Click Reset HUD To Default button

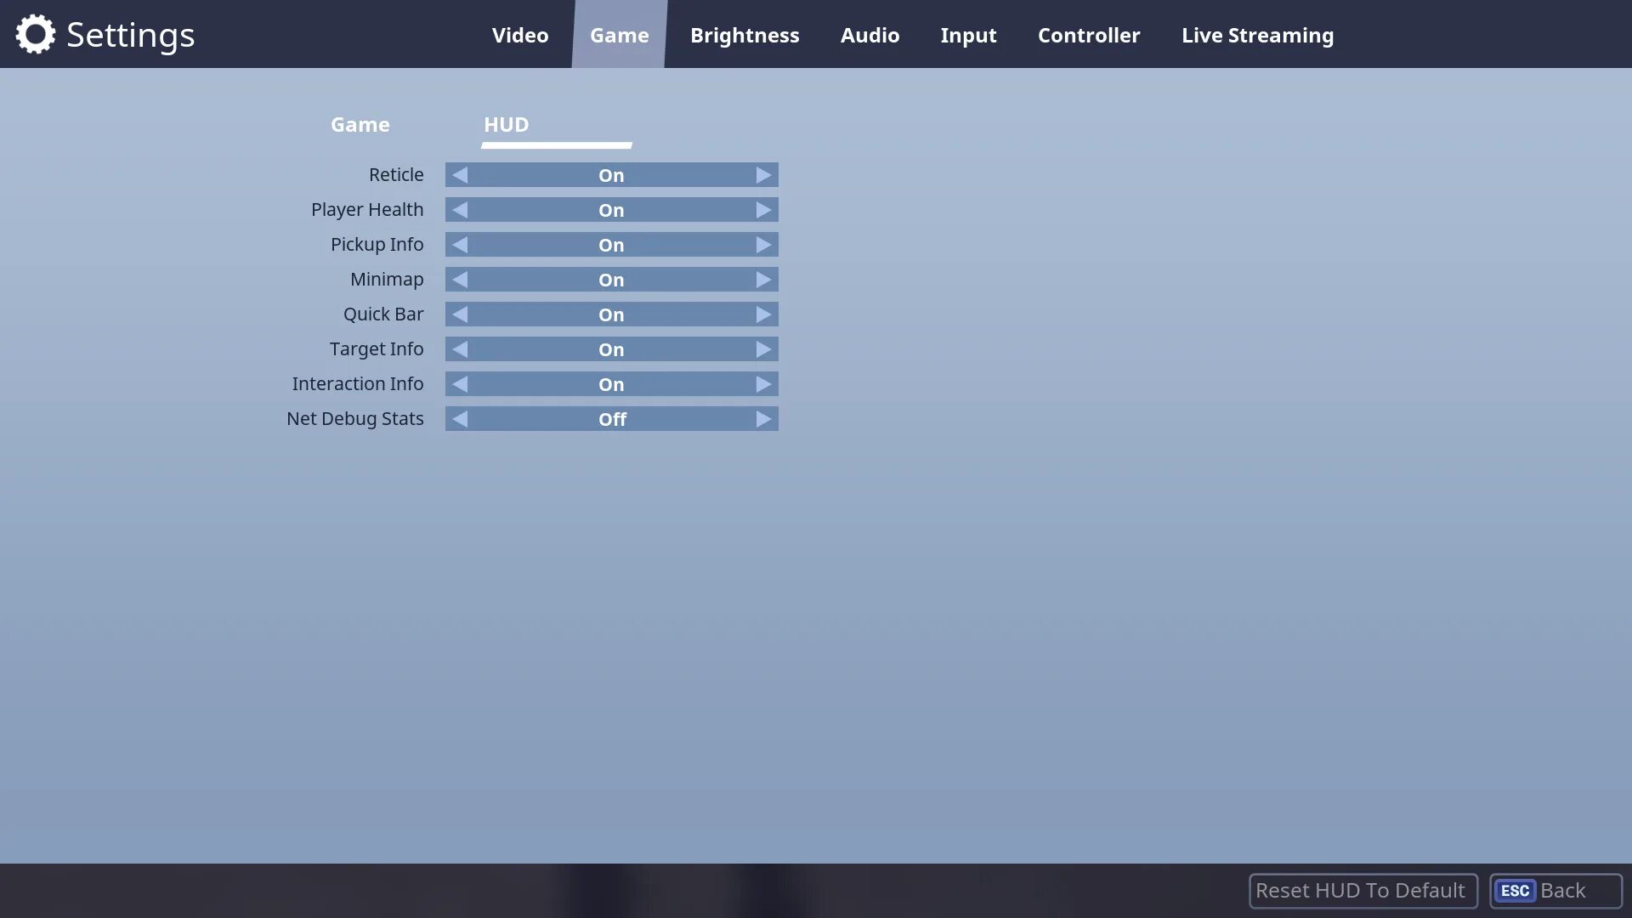1360,890
